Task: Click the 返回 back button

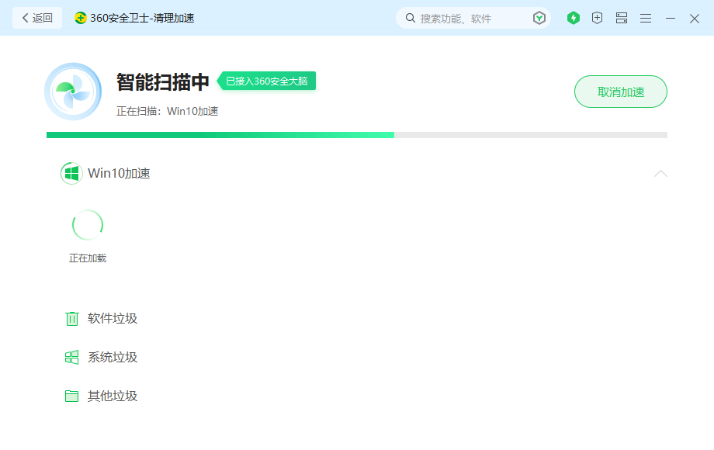Action: [x=37, y=18]
